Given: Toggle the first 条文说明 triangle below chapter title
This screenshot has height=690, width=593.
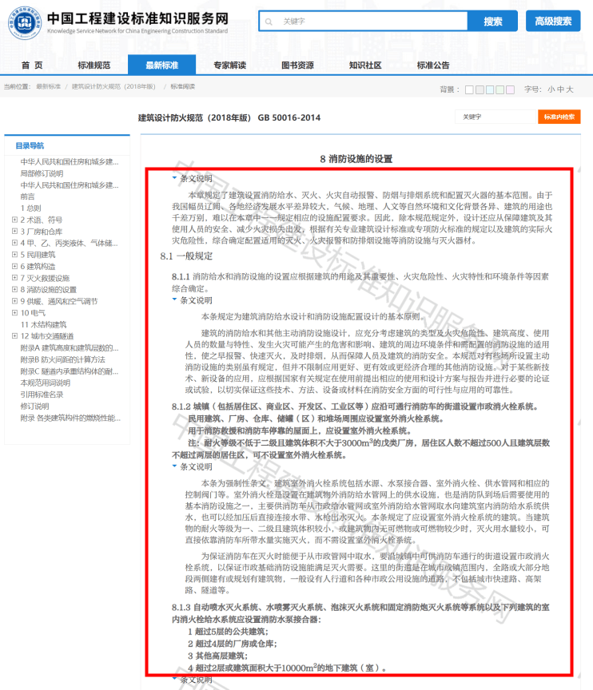Looking at the screenshot, I should 174,178.
